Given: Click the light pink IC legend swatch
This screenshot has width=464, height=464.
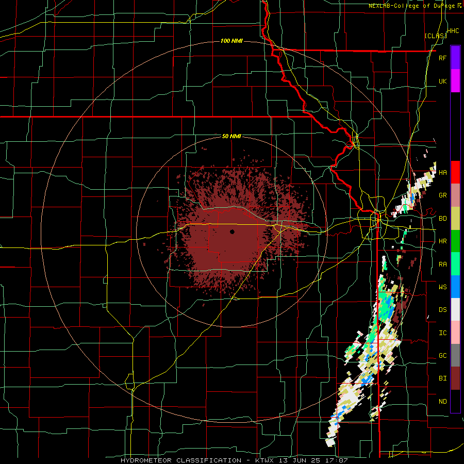Looking at the screenshot, I should coord(455,333).
